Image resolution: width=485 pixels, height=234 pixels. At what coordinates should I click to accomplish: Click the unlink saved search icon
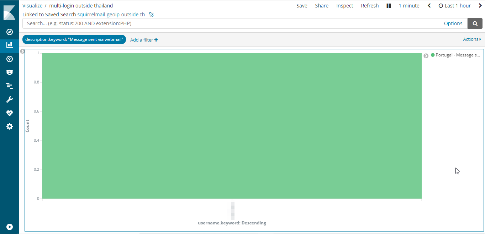[x=151, y=15]
